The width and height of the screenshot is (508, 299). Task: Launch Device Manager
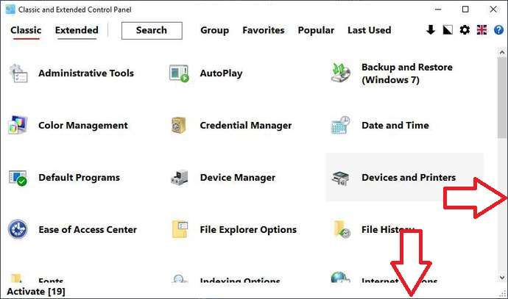tap(237, 178)
